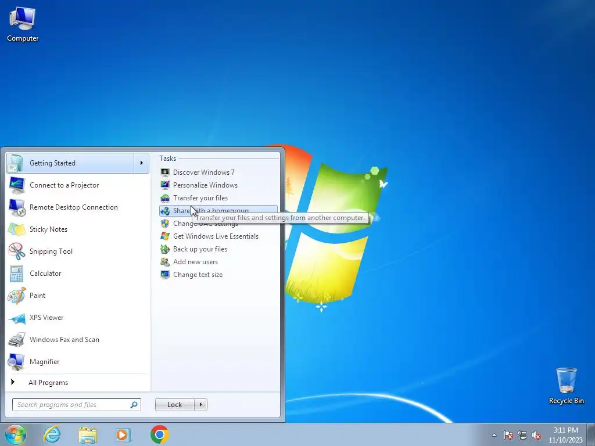Open Google Chrome from the taskbar
595x446 pixels.
[x=159, y=434]
